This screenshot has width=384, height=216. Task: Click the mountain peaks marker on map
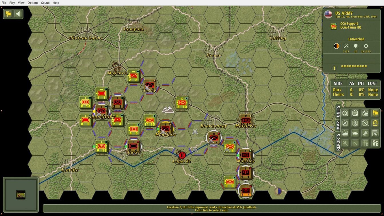[x=168, y=109]
